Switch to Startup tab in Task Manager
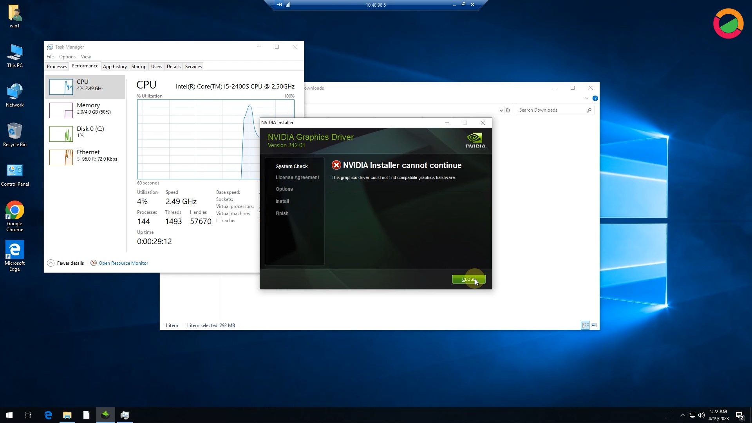 click(x=138, y=66)
